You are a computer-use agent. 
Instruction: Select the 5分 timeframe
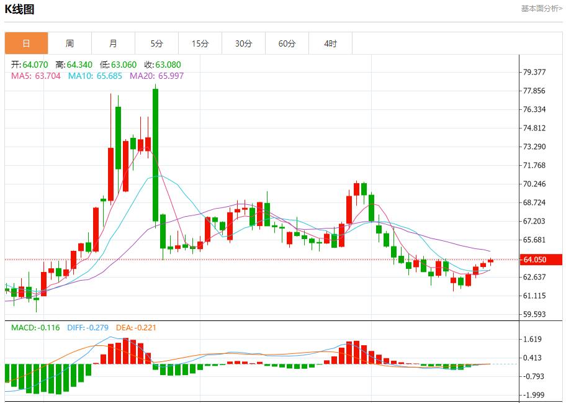tap(157, 43)
